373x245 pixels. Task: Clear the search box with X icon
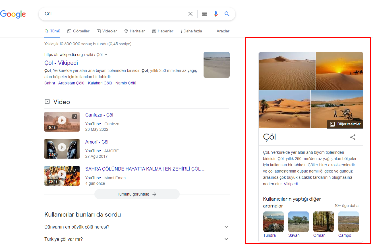coord(190,14)
